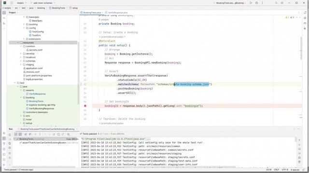Viewport: 309px width, 173px height.
Task: Open the add-more-schemas branch dropdown
Action: pos(43,3)
